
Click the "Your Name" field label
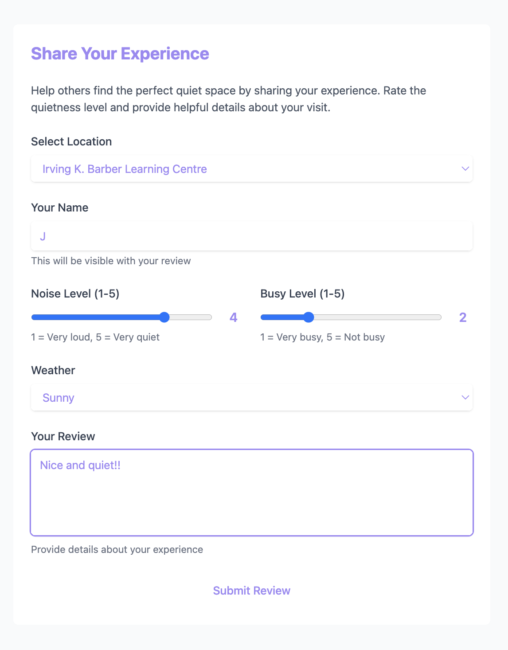pyautogui.click(x=59, y=208)
